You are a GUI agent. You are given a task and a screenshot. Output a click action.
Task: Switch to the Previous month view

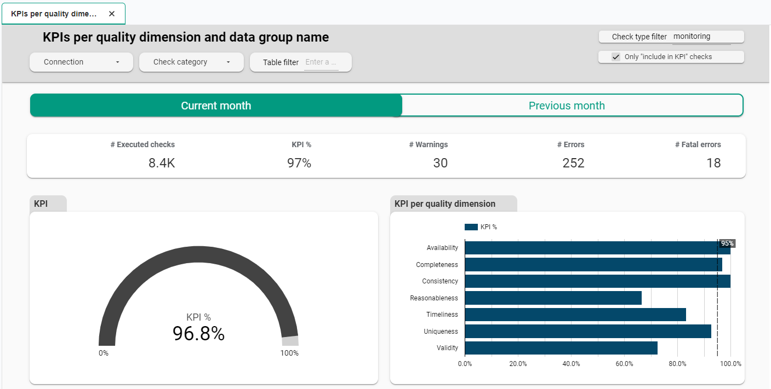point(567,105)
